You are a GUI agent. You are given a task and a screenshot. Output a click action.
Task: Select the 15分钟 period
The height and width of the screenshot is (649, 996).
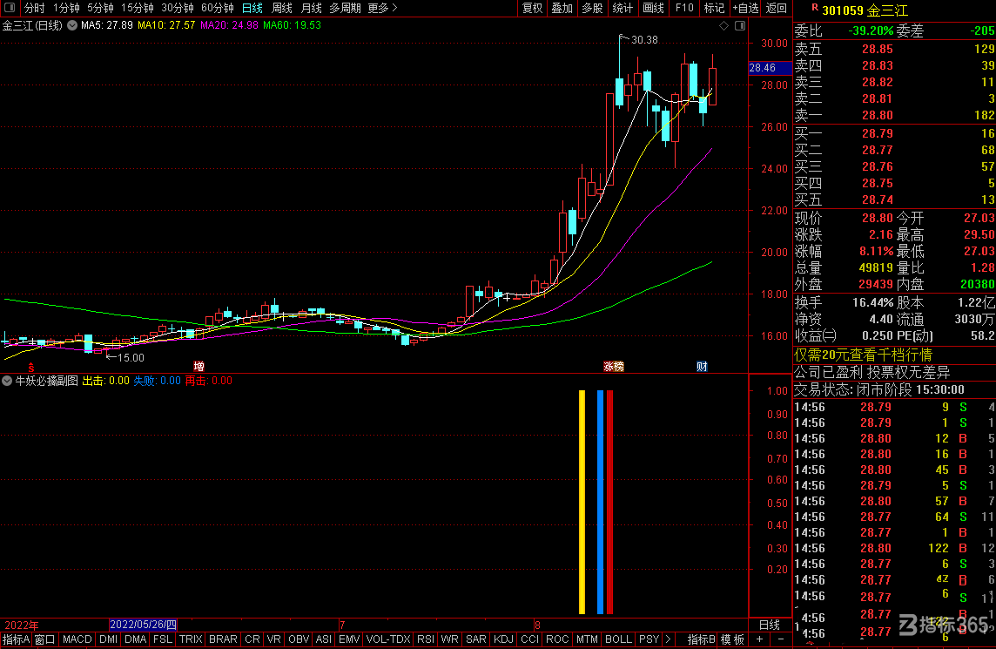point(138,8)
